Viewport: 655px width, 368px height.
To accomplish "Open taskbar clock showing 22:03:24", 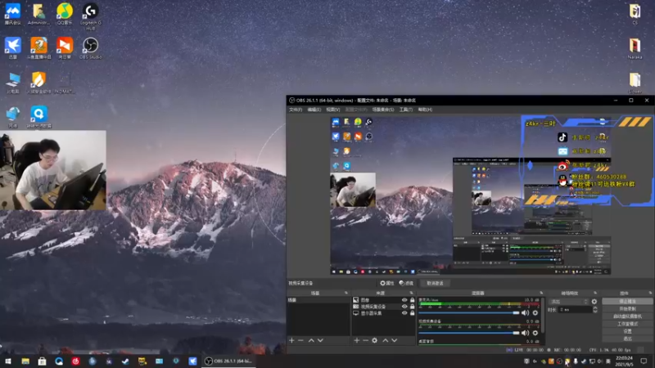I will [x=624, y=361].
